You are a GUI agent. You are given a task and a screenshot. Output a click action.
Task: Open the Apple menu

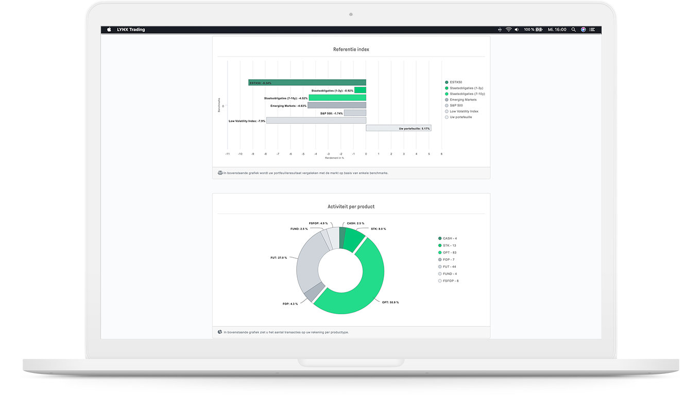(x=109, y=30)
